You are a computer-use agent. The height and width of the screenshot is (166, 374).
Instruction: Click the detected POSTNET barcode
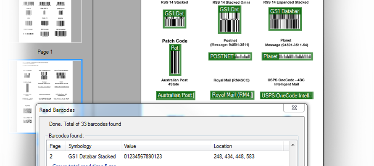point(230,56)
